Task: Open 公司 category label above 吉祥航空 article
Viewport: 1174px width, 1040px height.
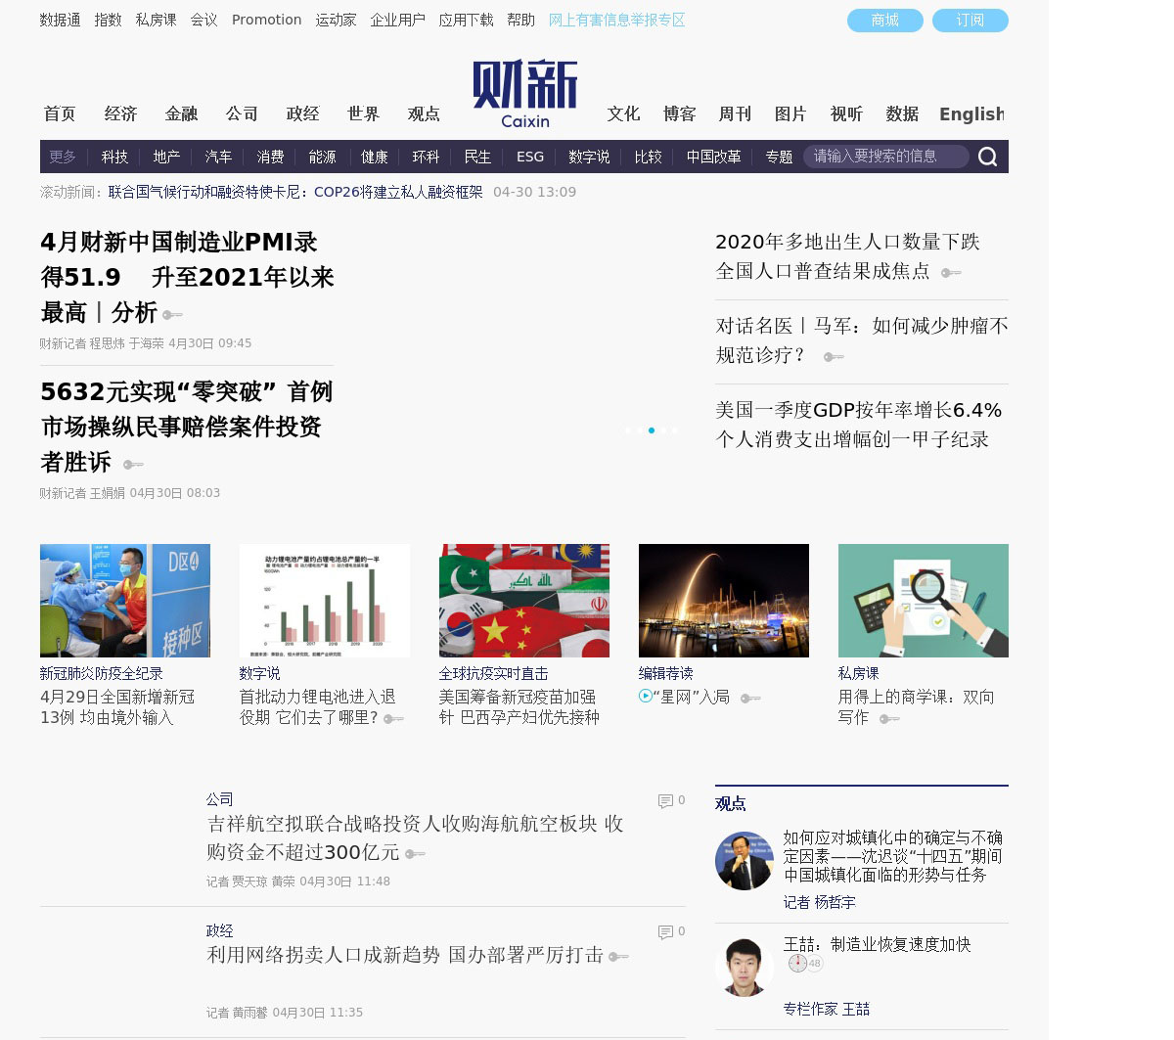Action: coord(220,799)
